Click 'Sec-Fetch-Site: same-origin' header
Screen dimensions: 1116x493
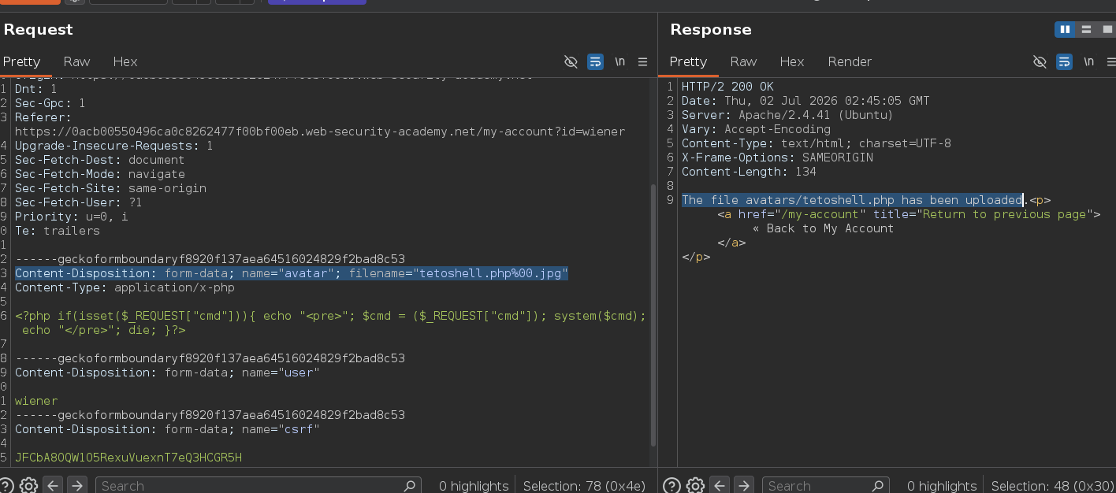tap(110, 188)
